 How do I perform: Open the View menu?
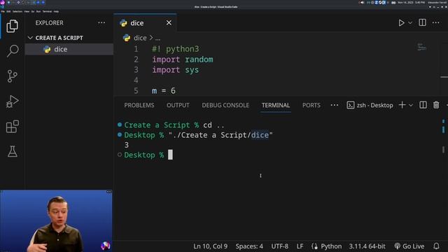pos(27,11)
